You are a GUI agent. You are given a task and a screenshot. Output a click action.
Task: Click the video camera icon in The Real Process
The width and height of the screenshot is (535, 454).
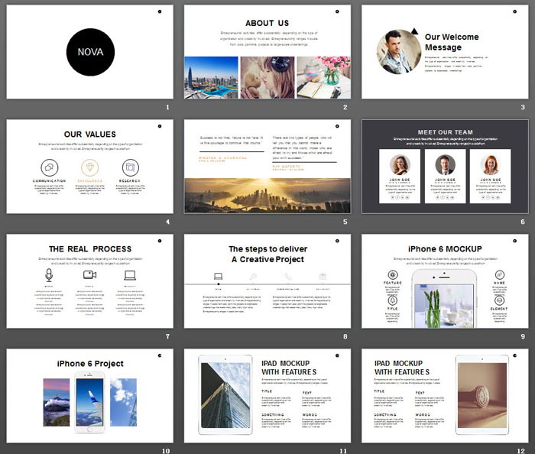[x=89, y=275]
